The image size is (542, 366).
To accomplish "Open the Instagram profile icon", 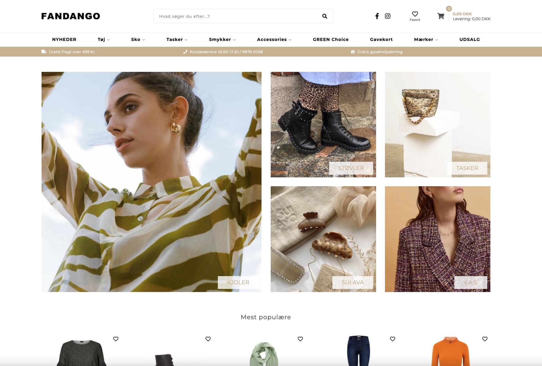I will (x=387, y=16).
